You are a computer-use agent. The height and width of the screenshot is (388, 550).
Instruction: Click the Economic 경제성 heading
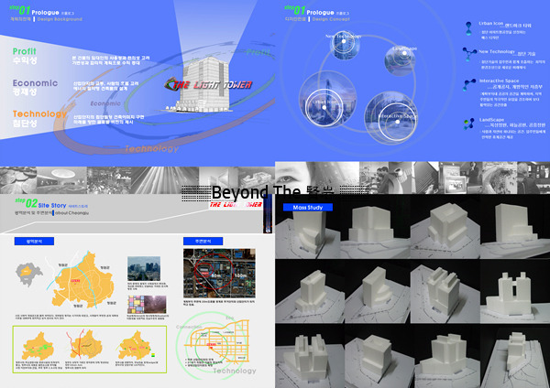point(35,87)
